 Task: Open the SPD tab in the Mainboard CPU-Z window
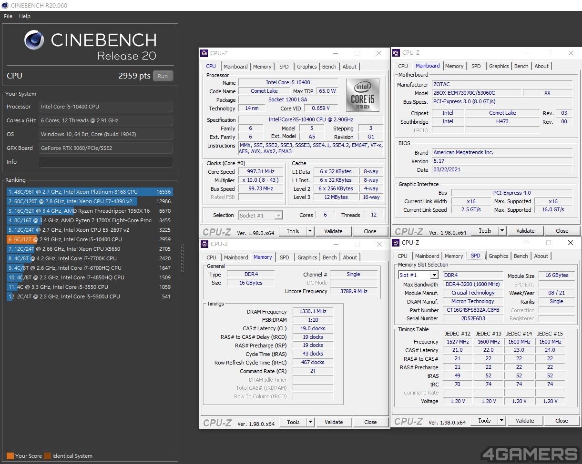476,66
